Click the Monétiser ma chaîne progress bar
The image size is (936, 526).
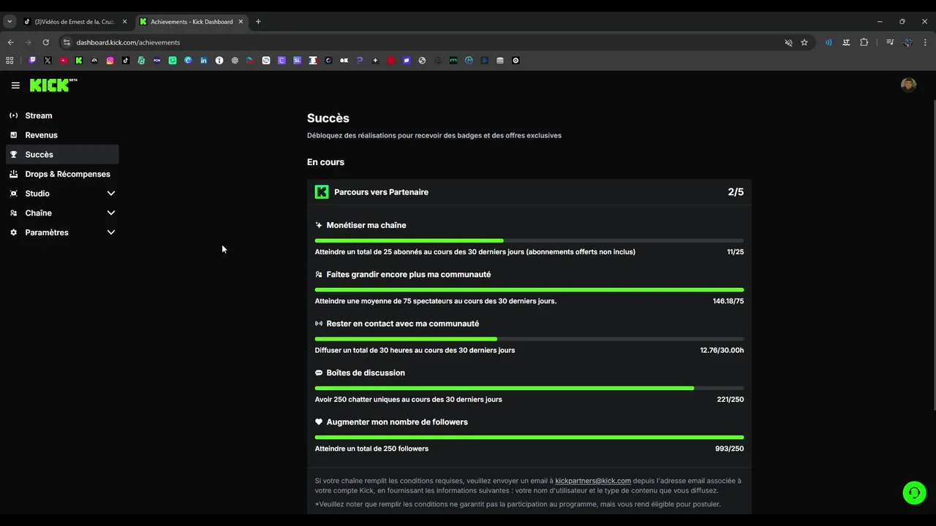(529, 240)
